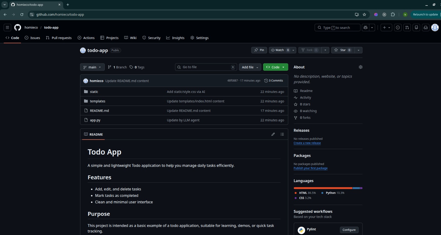Viewport: 441px width, 235px height.
Task: Go back using browser back arrow
Action: pos(5,15)
